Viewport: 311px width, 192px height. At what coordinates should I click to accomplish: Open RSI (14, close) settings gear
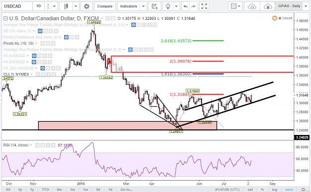click(x=42, y=145)
